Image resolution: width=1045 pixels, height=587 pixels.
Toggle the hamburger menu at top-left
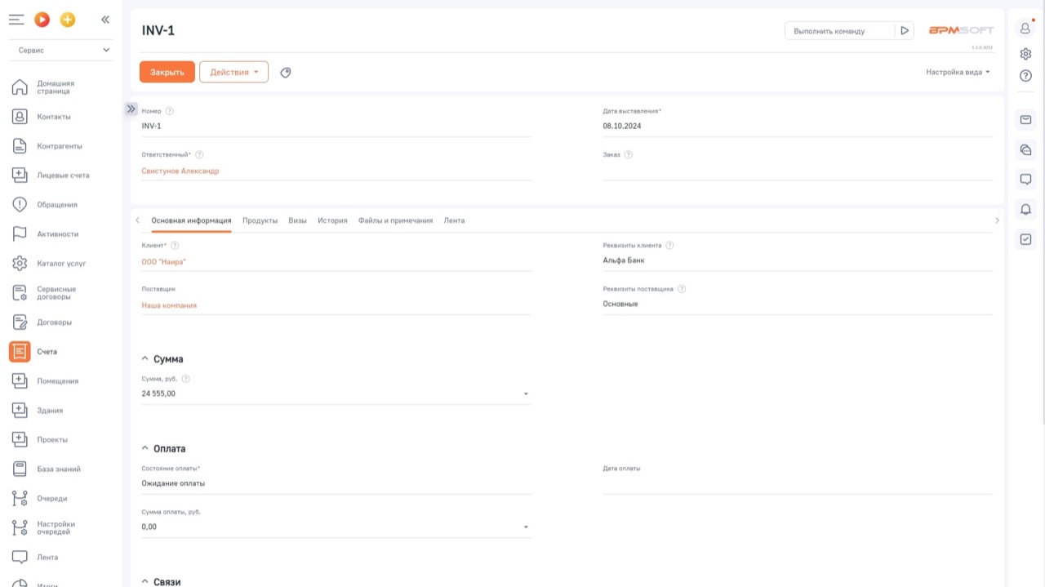[x=16, y=20]
